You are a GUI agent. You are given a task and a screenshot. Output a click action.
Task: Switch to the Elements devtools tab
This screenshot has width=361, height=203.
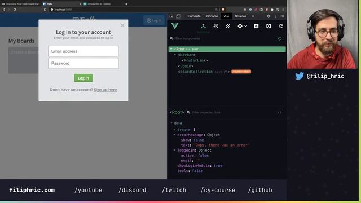tap(194, 16)
